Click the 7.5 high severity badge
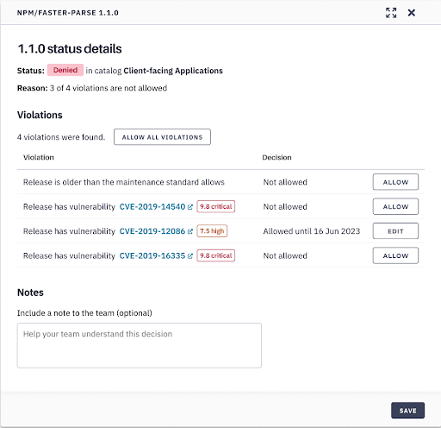Image resolution: width=441 pixels, height=428 pixels. 212,231
